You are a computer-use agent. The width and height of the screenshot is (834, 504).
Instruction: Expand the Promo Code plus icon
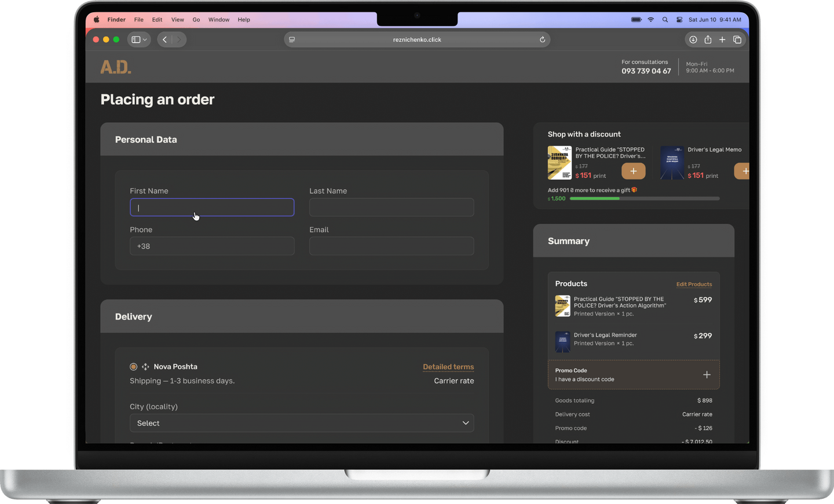click(707, 375)
